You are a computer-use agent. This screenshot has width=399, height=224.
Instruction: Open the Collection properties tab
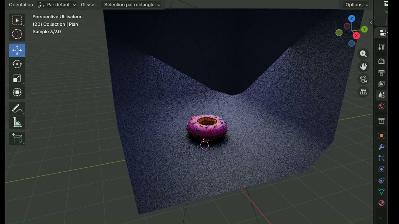382,121
